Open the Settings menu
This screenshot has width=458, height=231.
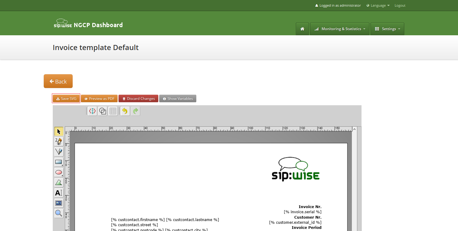pos(387,29)
